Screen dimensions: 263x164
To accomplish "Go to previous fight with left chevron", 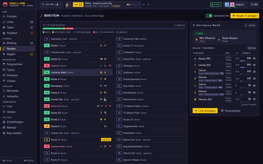I will click(x=144, y=5).
